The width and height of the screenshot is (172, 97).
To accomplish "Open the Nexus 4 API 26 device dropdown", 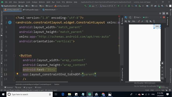I will coord(107,6).
